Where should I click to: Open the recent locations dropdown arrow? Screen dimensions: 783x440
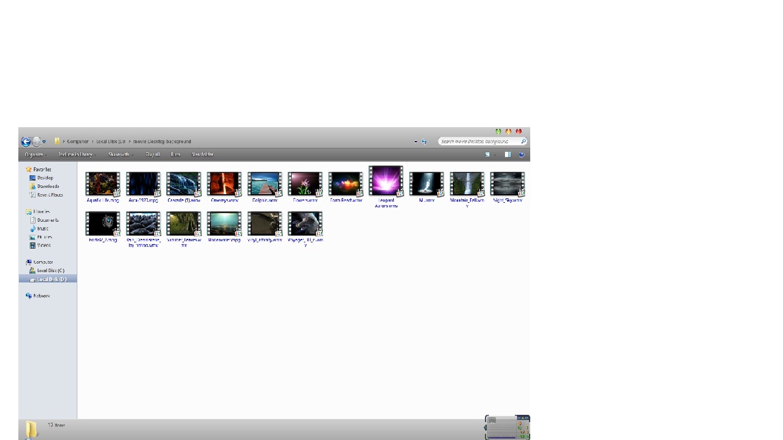coord(44,142)
